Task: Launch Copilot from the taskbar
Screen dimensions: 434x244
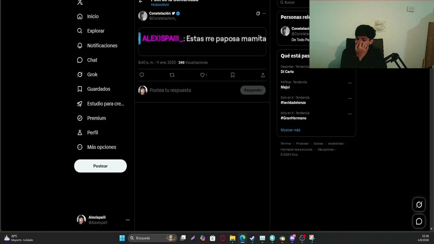Action: 203,238
